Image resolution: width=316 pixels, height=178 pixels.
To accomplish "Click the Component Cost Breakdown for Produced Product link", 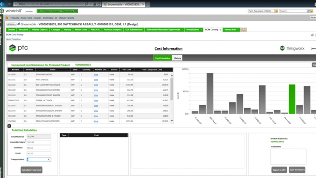I will click(41, 65).
